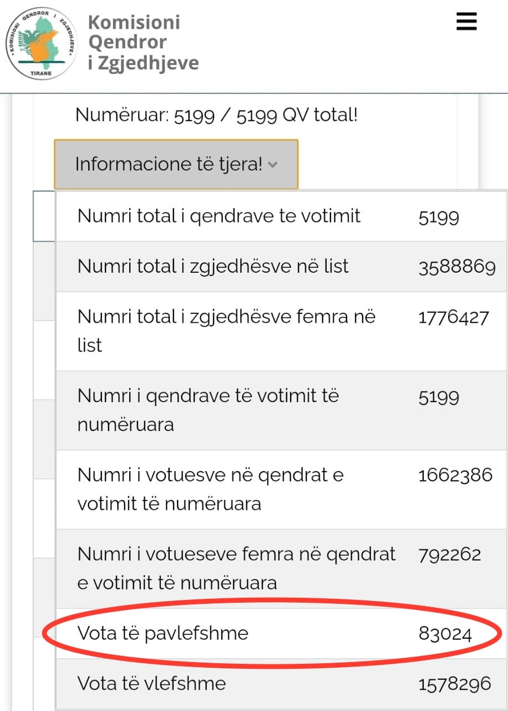Click the Numëruar 5199 / 5199 QV total text
This screenshot has height=711, width=508.
(x=216, y=116)
